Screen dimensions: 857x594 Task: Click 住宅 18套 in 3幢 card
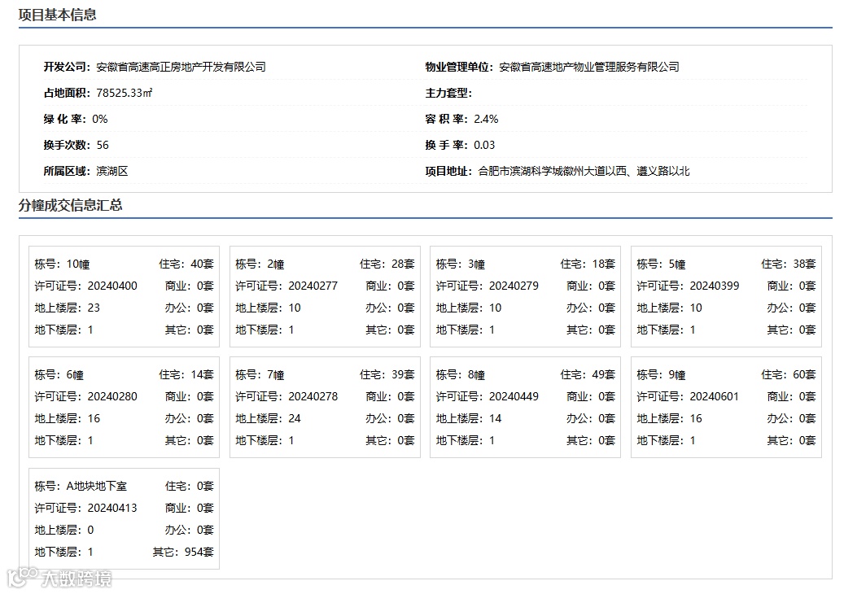pos(588,264)
